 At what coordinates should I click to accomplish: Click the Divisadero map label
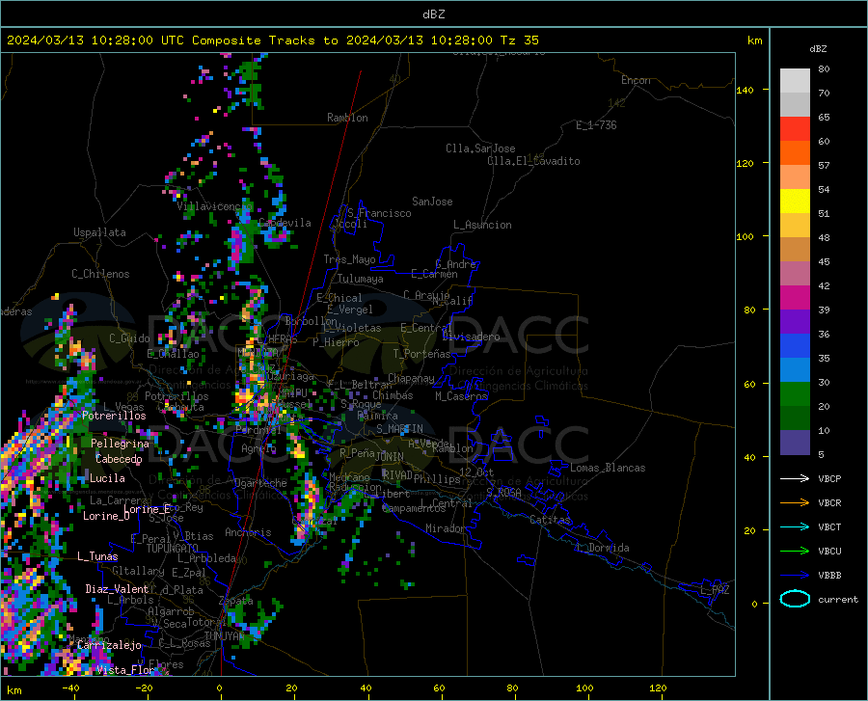click(471, 337)
